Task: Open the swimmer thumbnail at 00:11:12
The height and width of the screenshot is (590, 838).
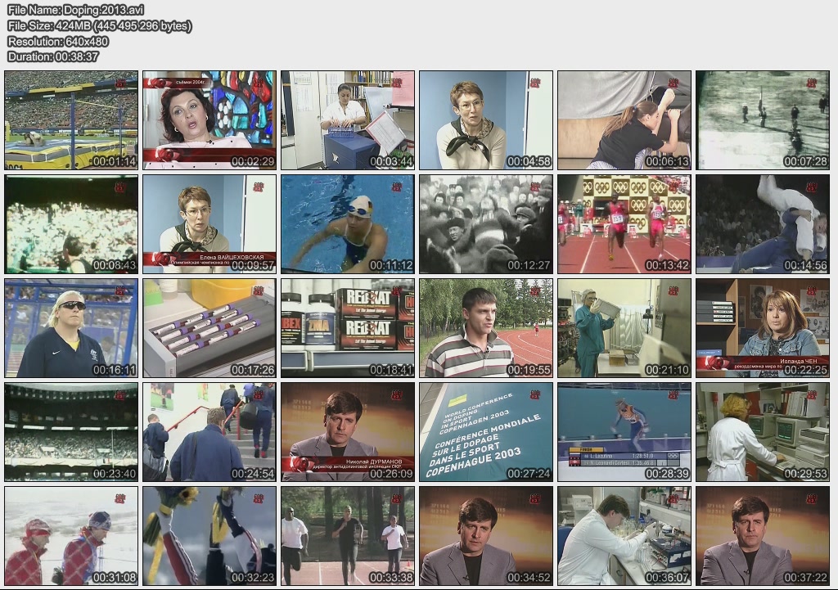Action: pyautogui.click(x=348, y=223)
